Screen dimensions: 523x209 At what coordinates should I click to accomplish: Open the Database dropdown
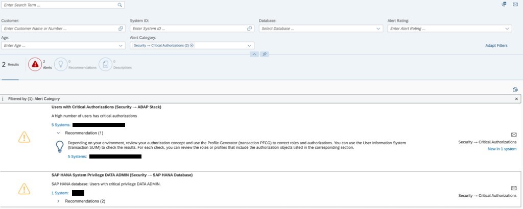coord(378,29)
